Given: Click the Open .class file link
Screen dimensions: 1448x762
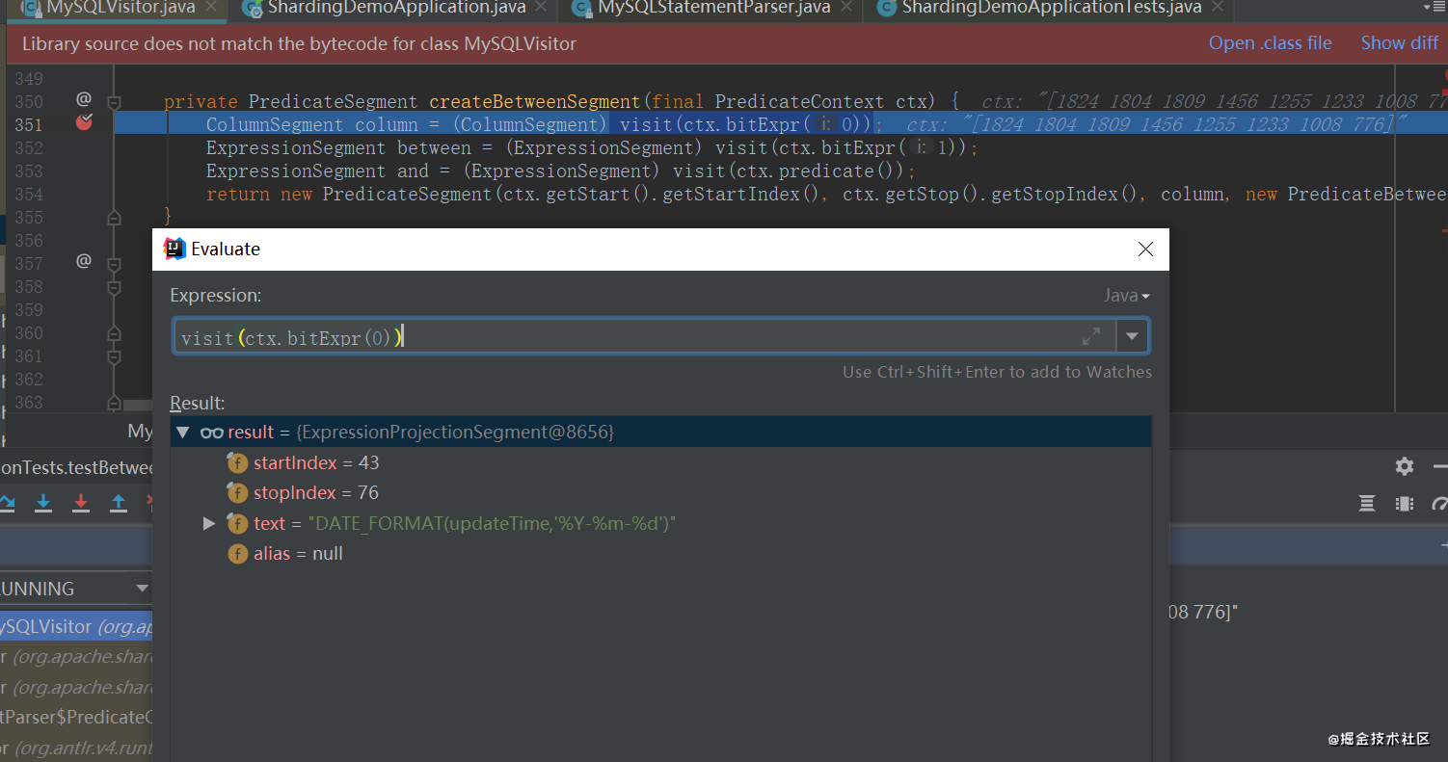Looking at the screenshot, I should (x=1270, y=42).
